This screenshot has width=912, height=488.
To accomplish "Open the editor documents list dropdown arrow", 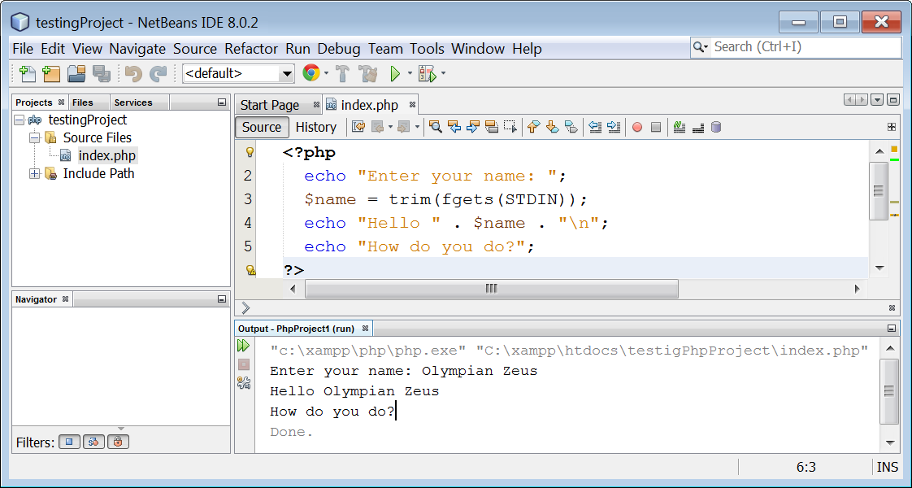I will 877,101.
